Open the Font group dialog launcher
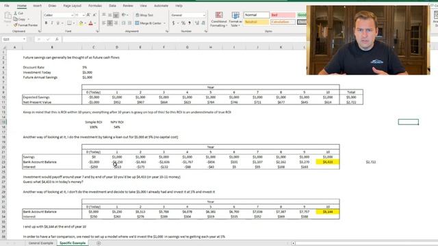Screen dimensions: 438x246 pyautogui.click(x=97, y=31)
